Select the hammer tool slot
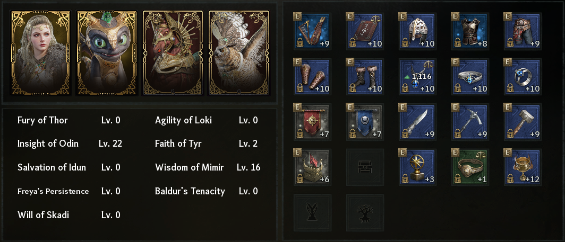The image size is (565, 242). pos(522,122)
